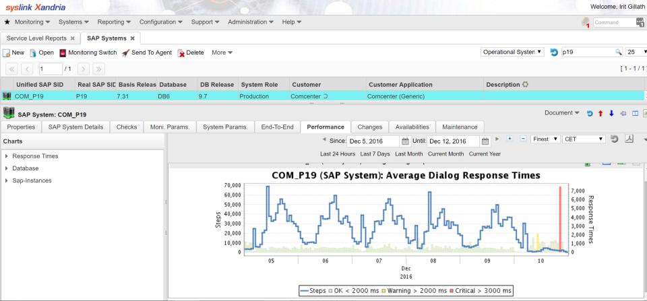647x301 pixels.
Task: Switch to the Availabilities tab
Action: pyautogui.click(x=412, y=127)
